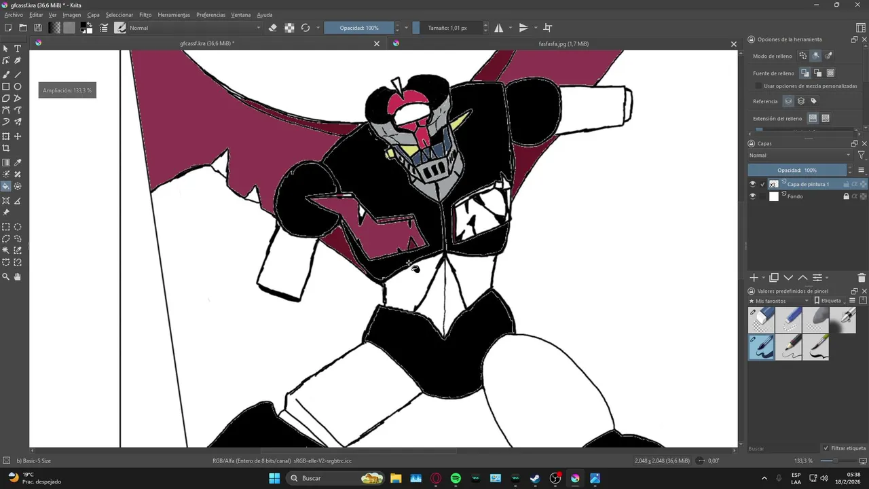Adjust the brush Opacidad slider
Screen dimensions: 869x489
tap(359, 28)
